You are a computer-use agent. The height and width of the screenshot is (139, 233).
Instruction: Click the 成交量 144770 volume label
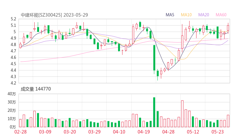pyautogui.click(x=36, y=89)
